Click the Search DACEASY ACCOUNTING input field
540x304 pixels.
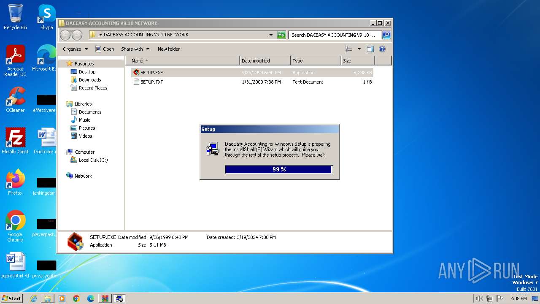click(x=335, y=35)
